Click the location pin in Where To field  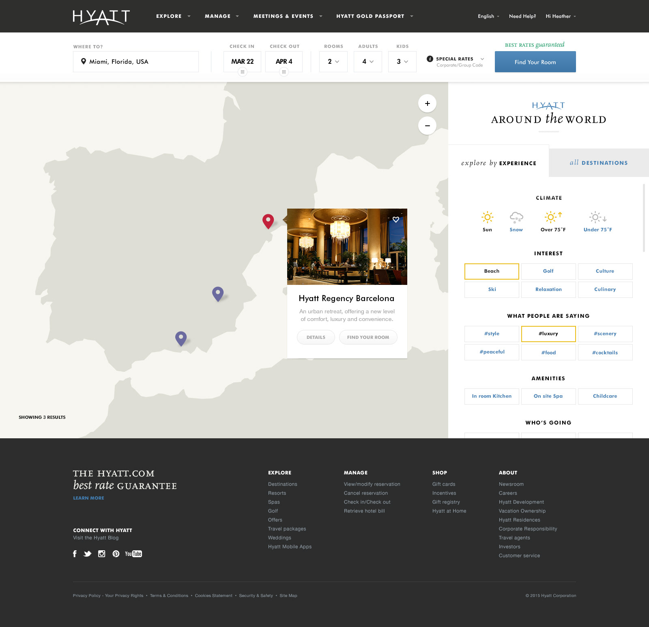[x=84, y=61]
